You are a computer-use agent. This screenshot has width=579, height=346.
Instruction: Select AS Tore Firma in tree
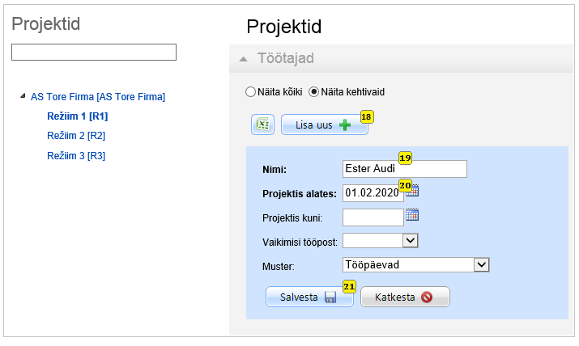point(98,97)
